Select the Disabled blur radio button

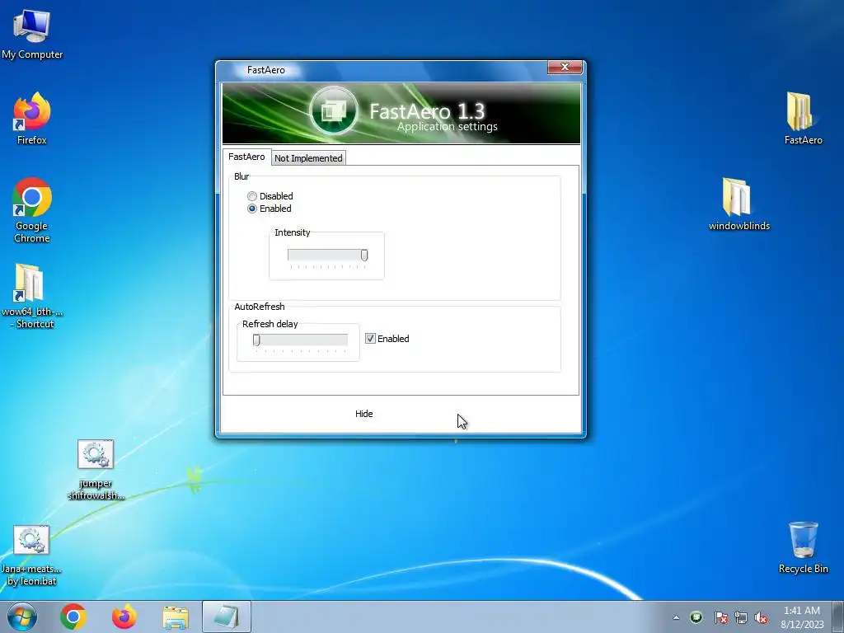252,196
